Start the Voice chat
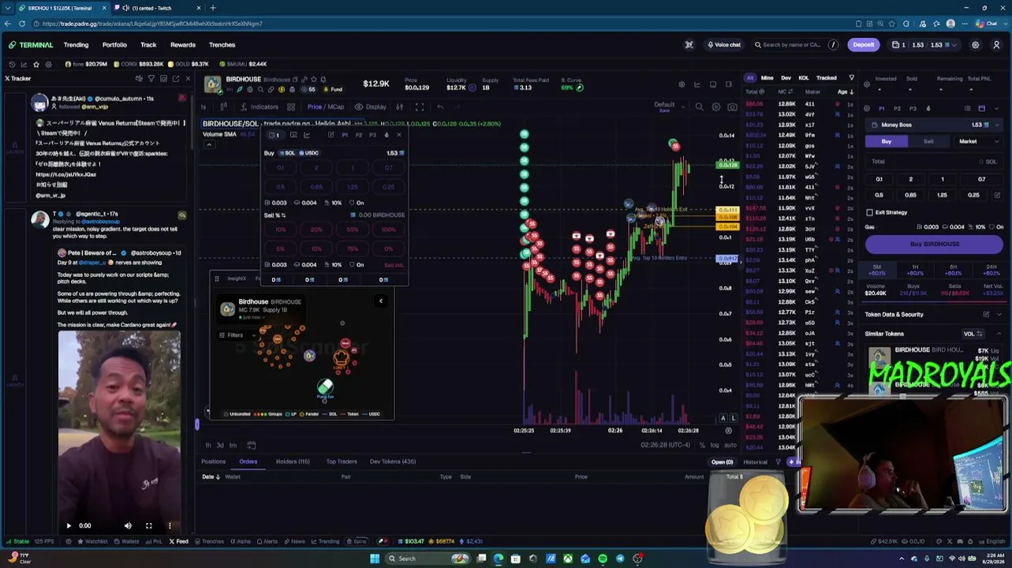Screen dimensions: 1012x568 point(723,45)
